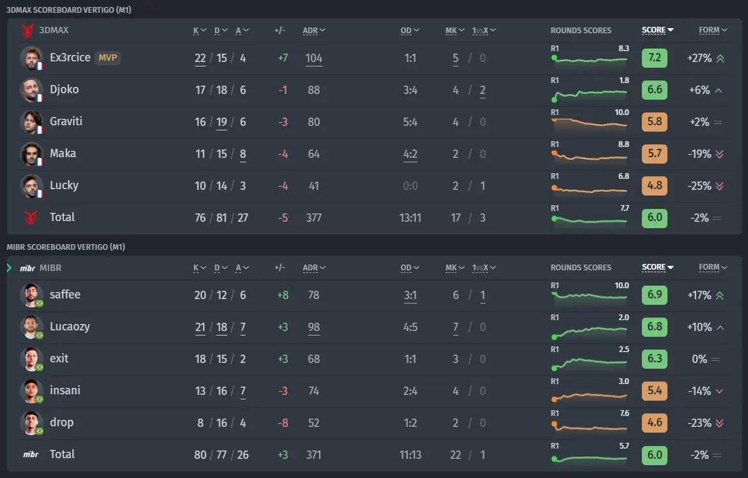This screenshot has height=478, width=748.
Task: Sort 3DMAX table by ADR
Action: pos(314,31)
